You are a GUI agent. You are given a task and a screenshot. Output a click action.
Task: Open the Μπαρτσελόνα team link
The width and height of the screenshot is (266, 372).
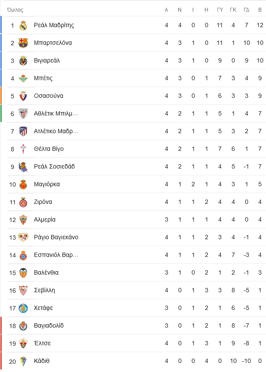point(53,43)
